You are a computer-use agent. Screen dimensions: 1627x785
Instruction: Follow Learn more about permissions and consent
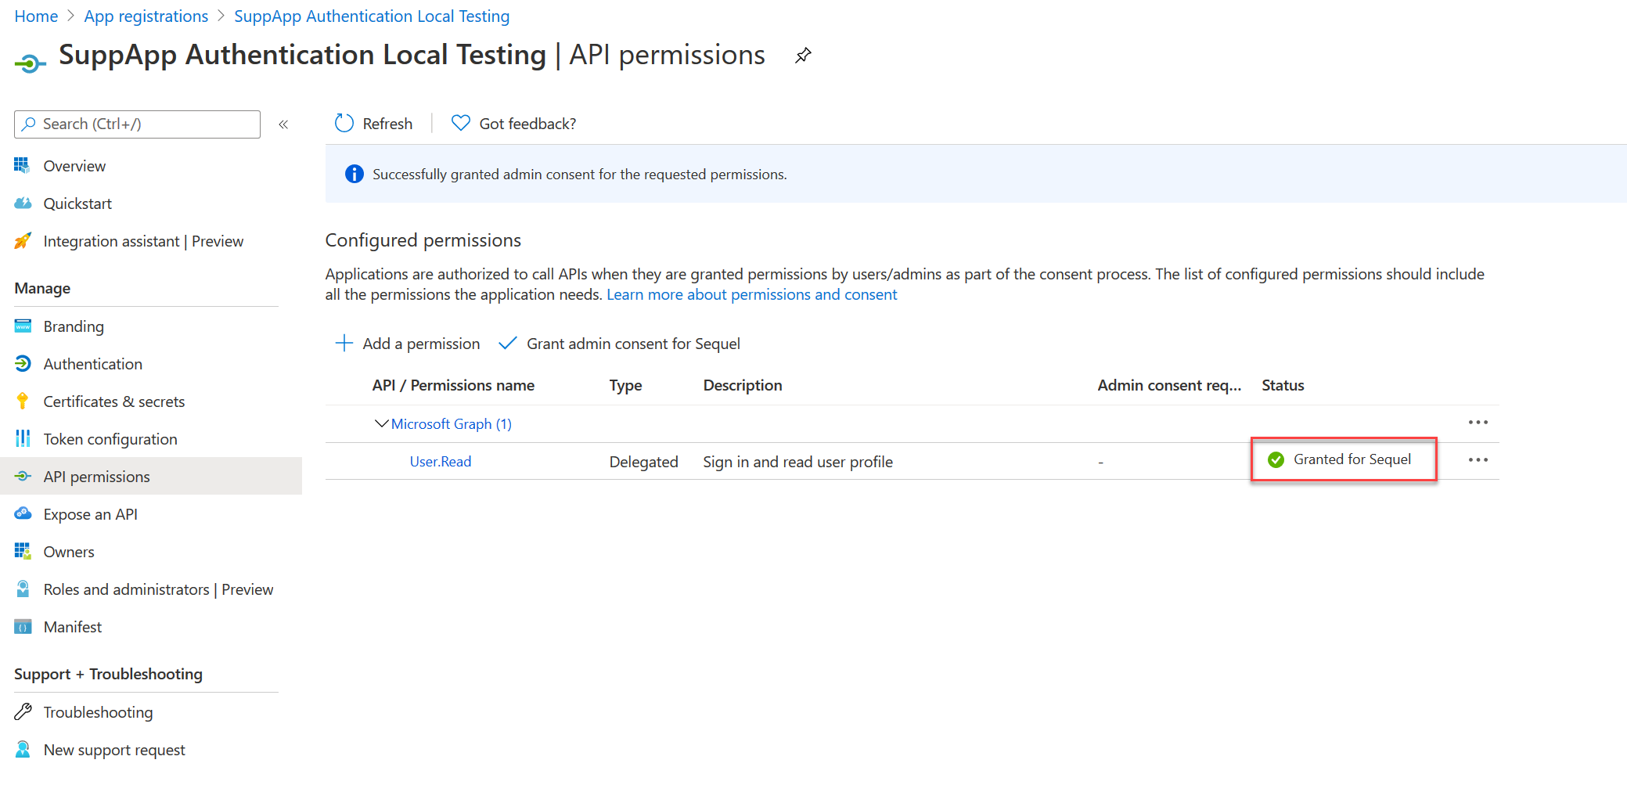(751, 294)
